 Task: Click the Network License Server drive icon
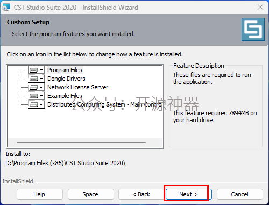point(34,87)
